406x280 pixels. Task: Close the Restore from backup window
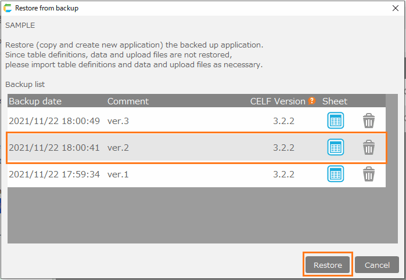(x=395, y=8)
